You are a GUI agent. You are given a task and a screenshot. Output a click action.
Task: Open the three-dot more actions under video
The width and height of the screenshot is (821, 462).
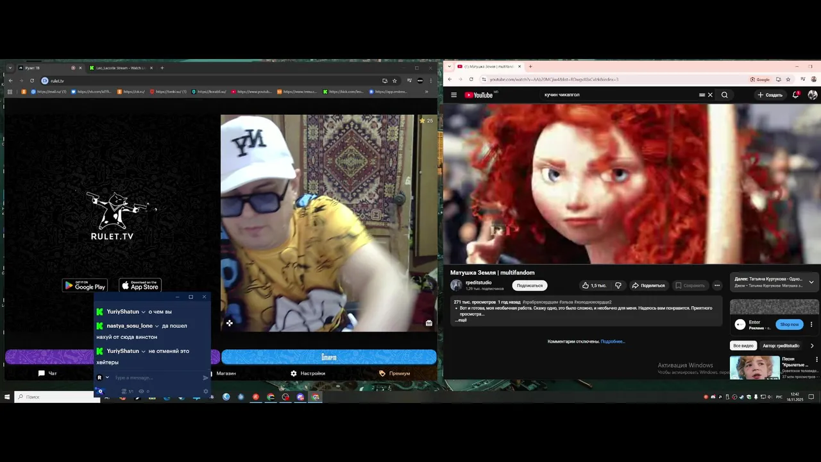click(717, 286)
